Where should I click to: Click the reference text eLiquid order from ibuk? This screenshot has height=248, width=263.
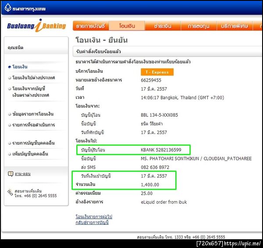(x=163, y=202)
